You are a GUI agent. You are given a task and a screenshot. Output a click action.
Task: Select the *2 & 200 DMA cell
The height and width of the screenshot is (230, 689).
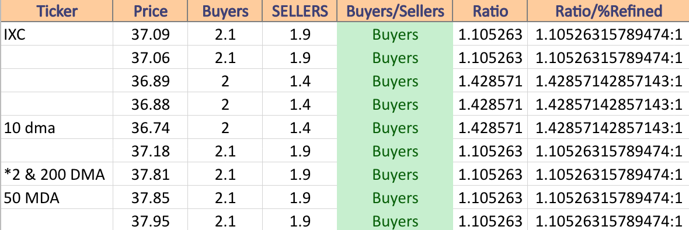tap(56, 175)
